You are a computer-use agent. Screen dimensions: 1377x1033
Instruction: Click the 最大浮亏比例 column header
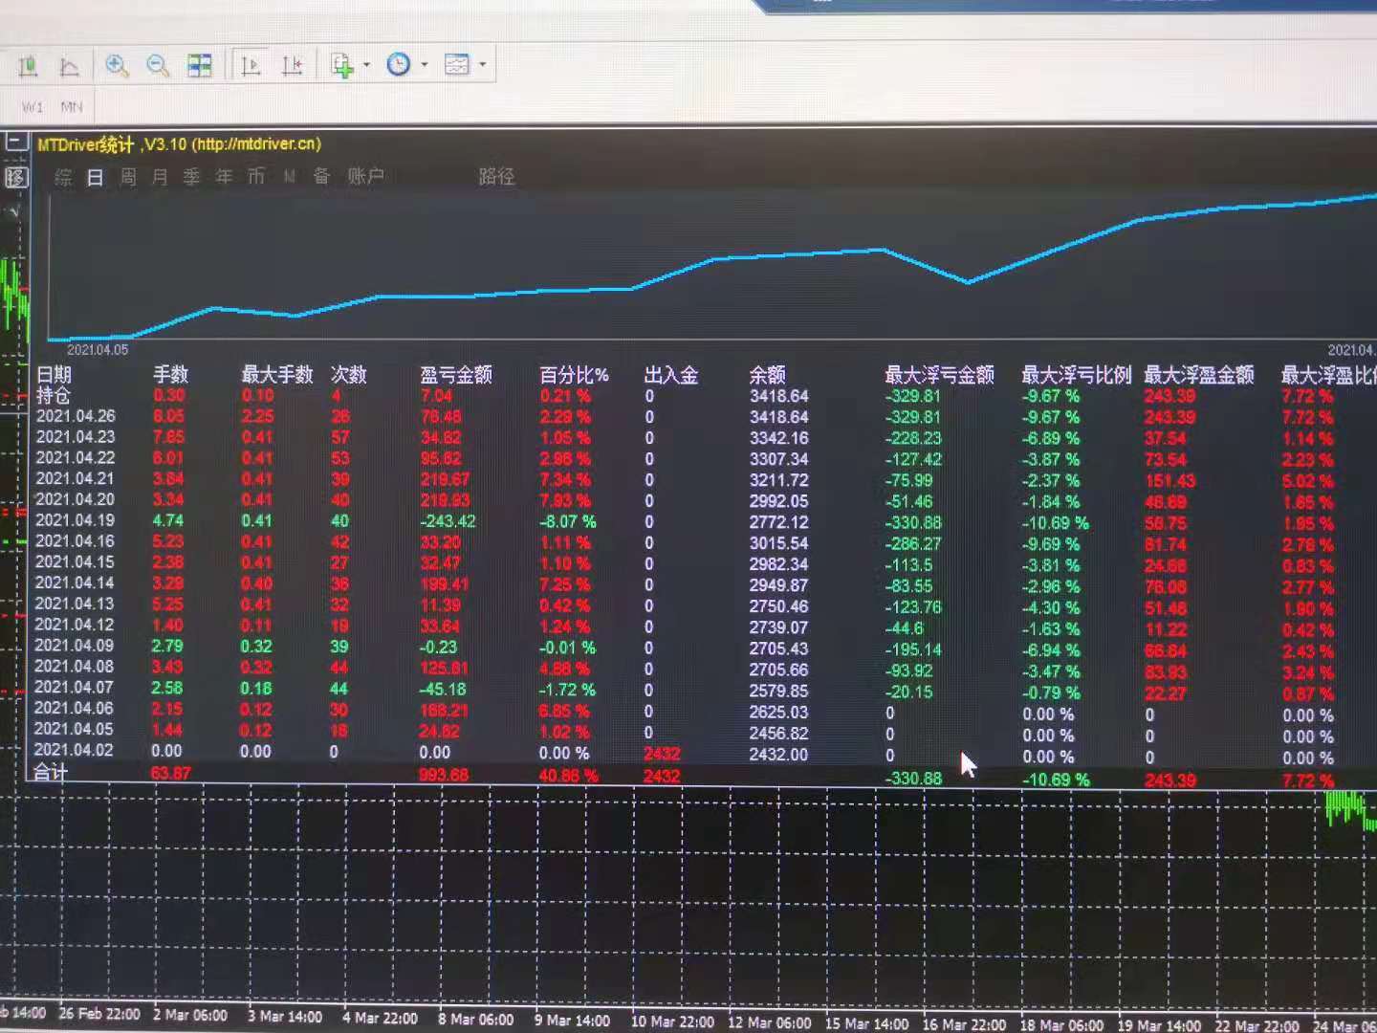pyautogui.click(x=1077, y=374)
